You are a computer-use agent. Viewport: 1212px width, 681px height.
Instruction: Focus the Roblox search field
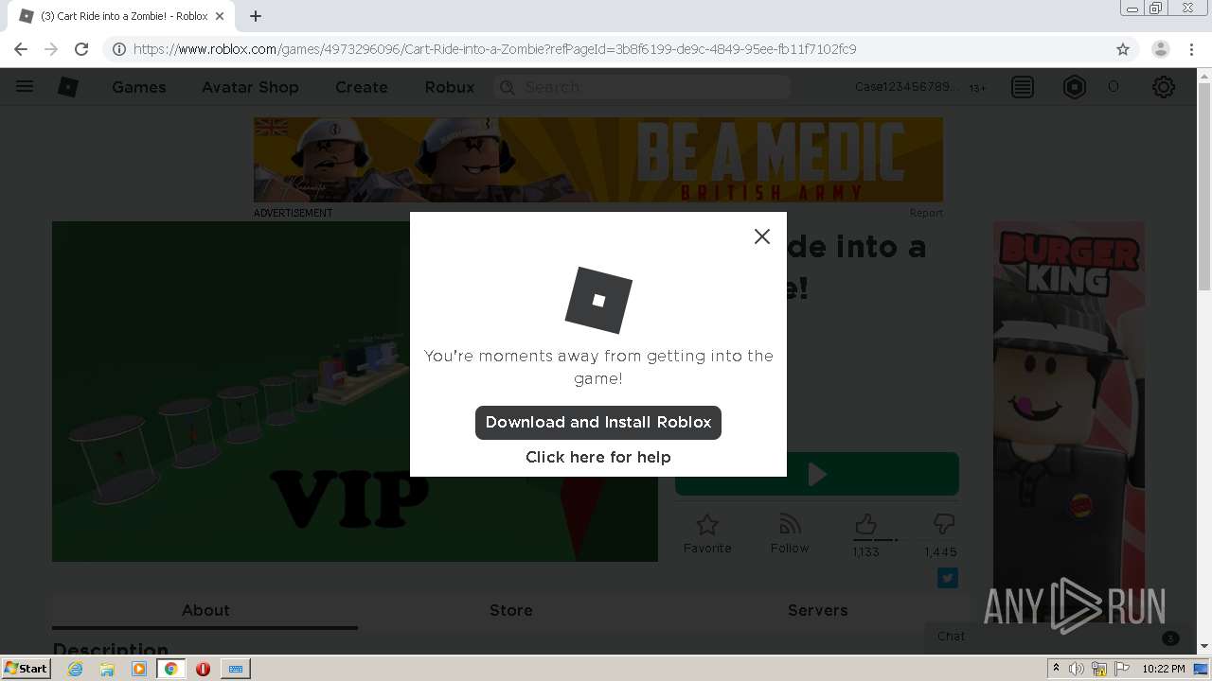tap(642, 87)
